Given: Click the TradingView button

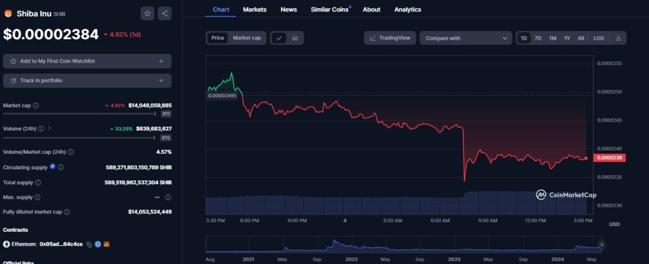Looking at the screenshot, I should click(390, 38).
